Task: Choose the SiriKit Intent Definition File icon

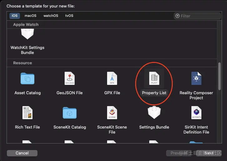Action: [x=196, y=113]
